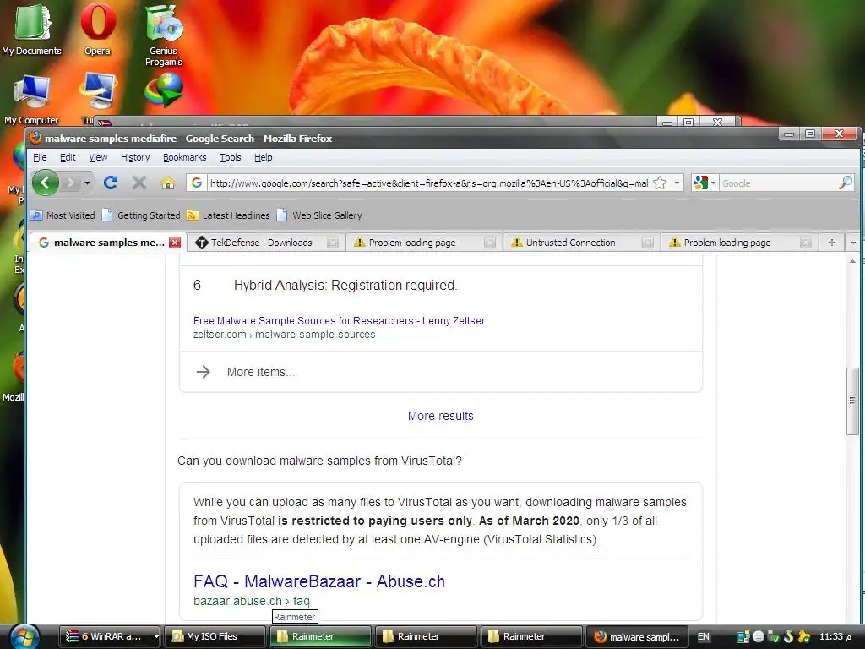865x649 pixels.
Task: Open 6 WinRAR archives taskbar group
Action: coord(109,636)
